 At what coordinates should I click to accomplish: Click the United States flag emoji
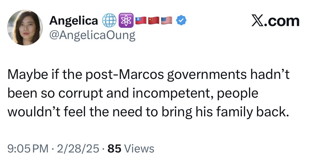pos(166,21)
